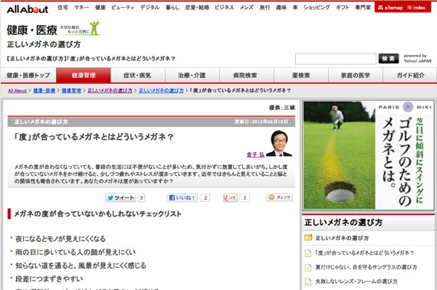
Task: Focus the site search input field
Action: 336,59
